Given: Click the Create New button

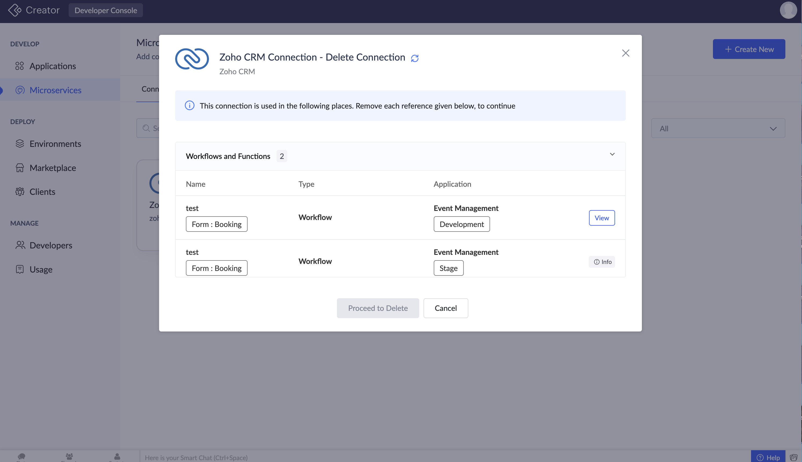Looking at the screenshot, I should pyautogui.click(x=749, y=49).
